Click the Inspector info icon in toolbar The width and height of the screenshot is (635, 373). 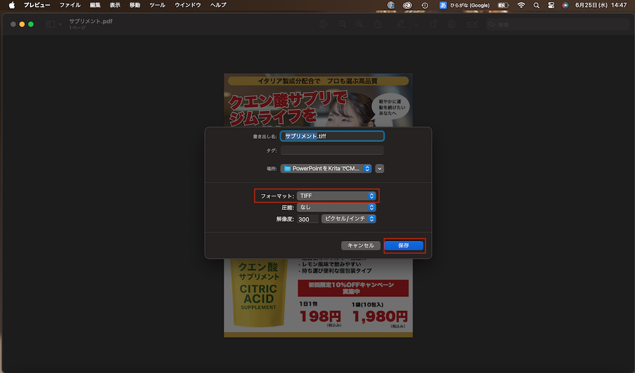[x=323, y=24]
